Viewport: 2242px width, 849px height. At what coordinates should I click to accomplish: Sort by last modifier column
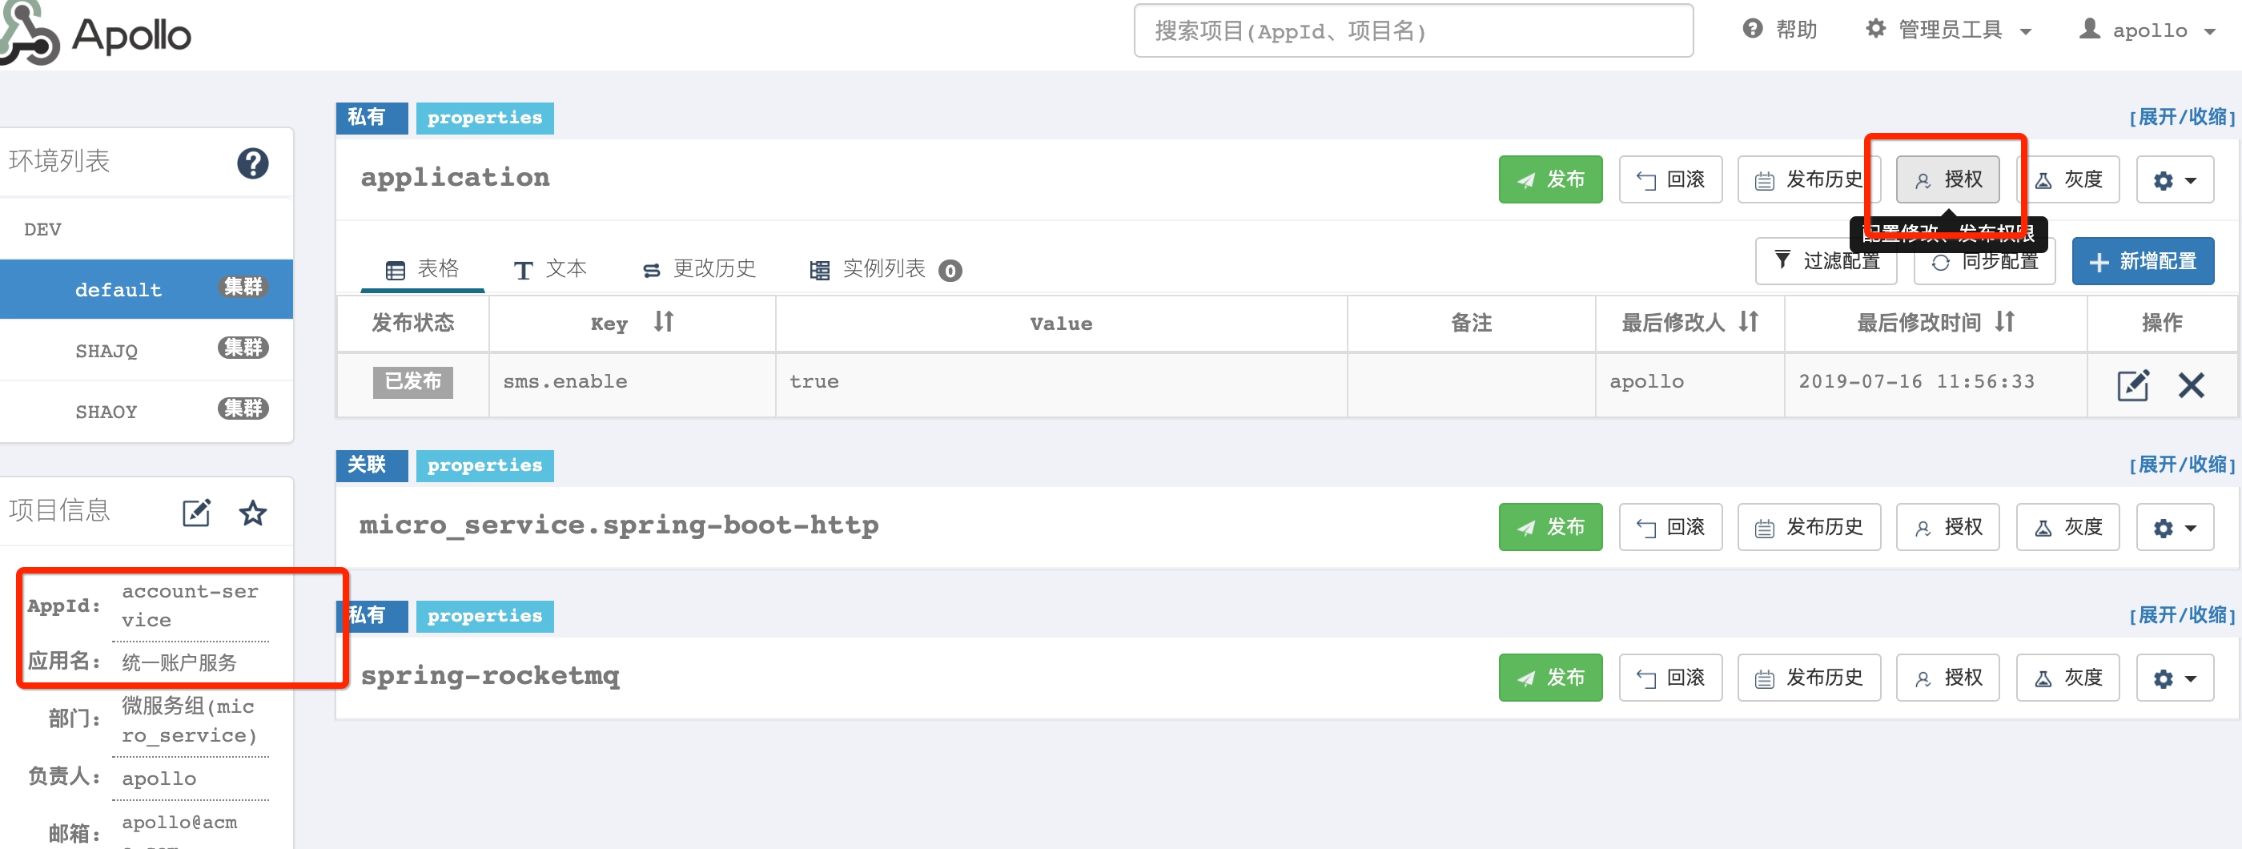click(1749, 322)
